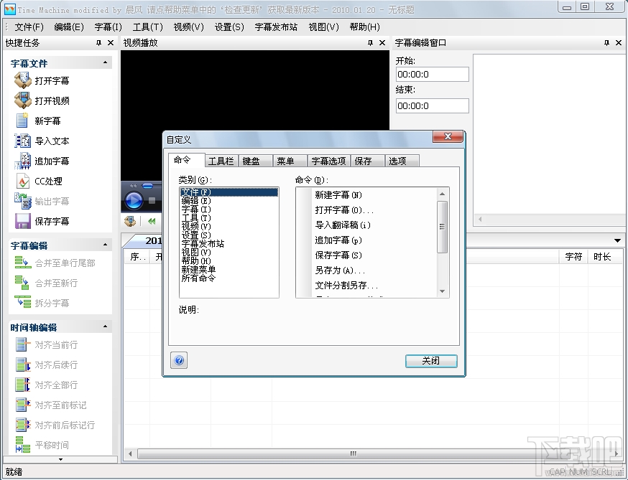The image size is (628, 480).
Task: Open the 工具(T) menu
Action: pos(148,27)
